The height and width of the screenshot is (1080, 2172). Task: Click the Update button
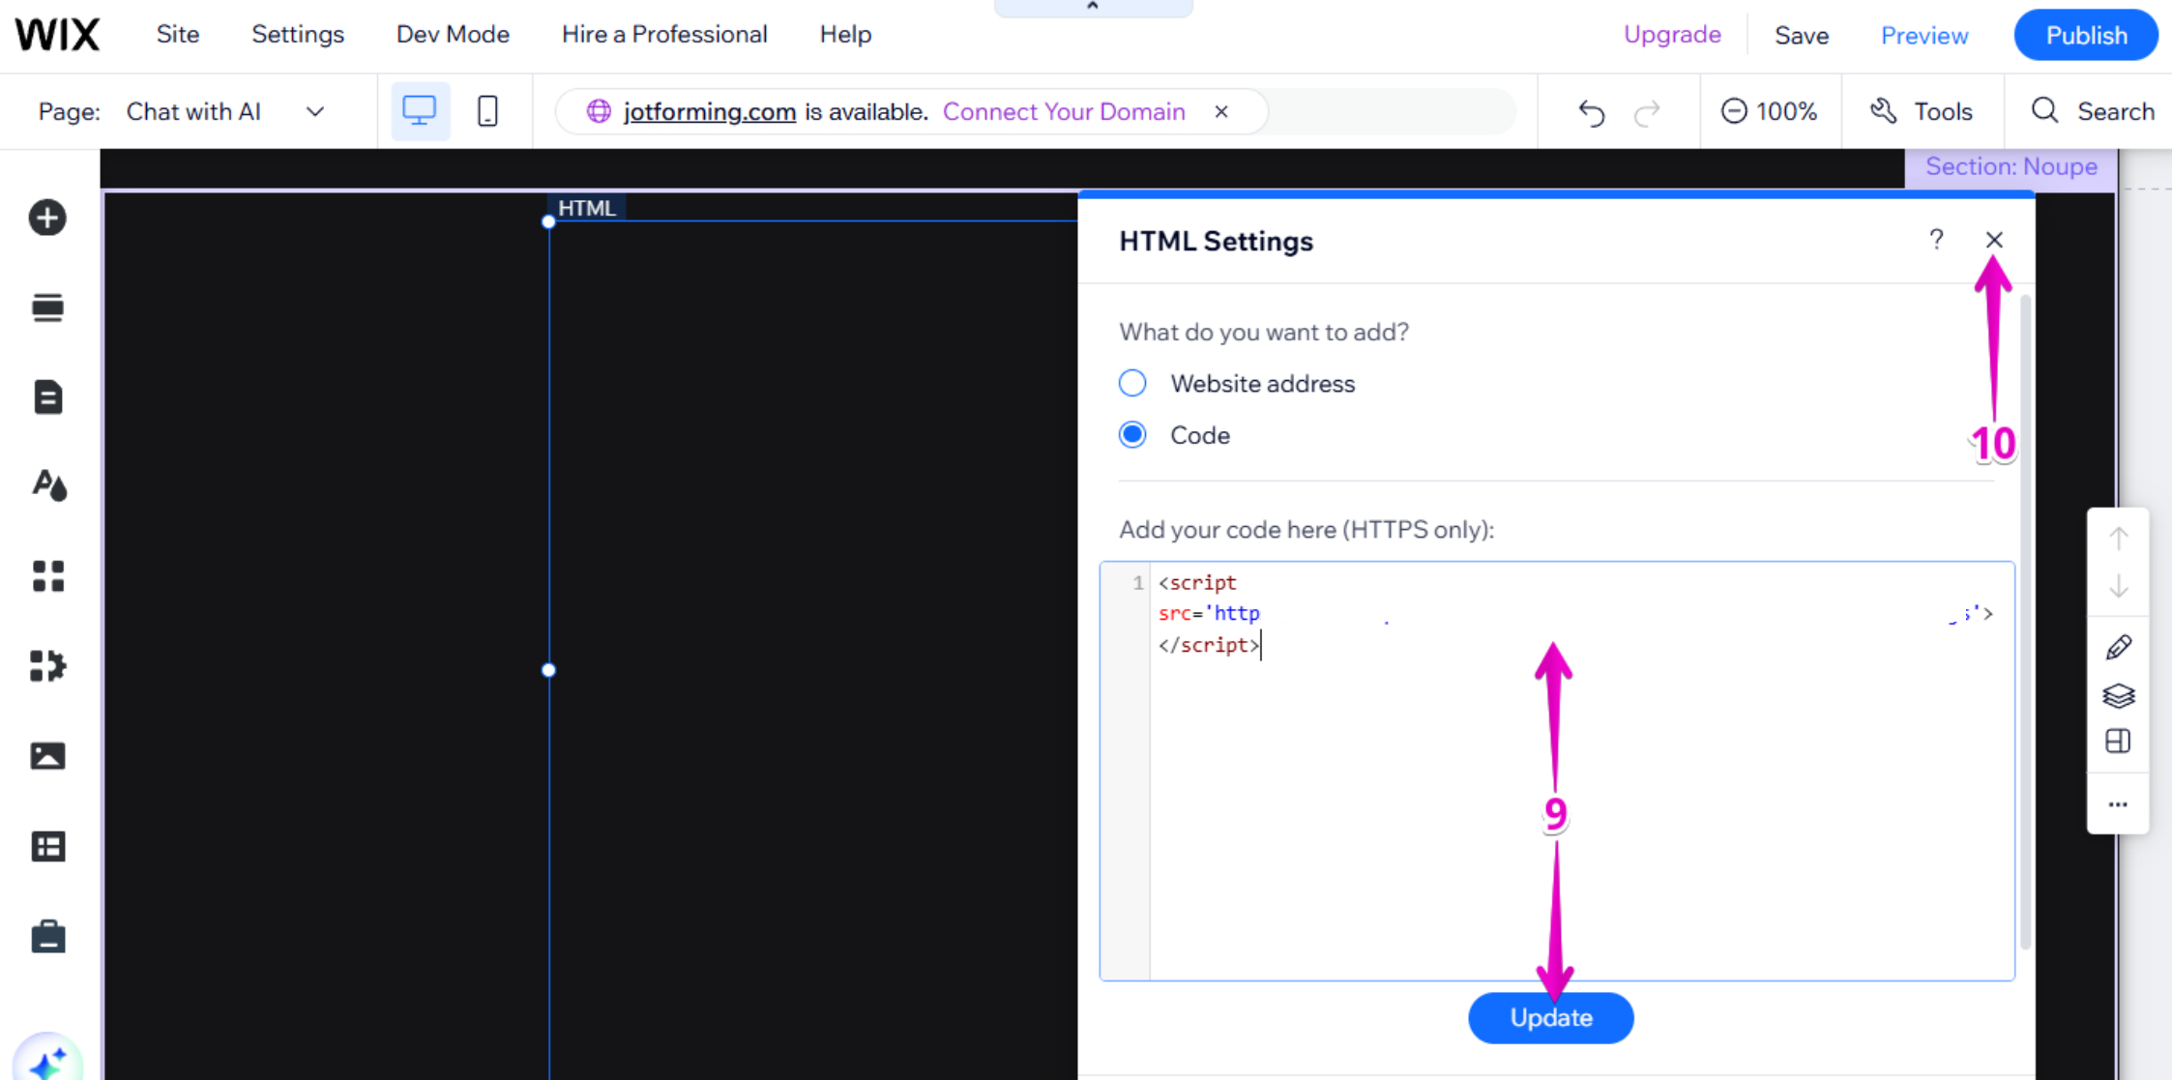(1549, 1017)
